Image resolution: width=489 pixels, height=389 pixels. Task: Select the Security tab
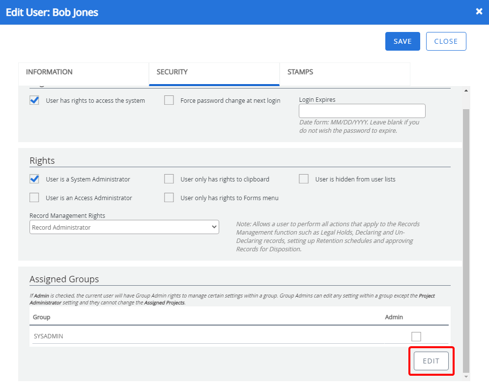(x=214, y=72)
